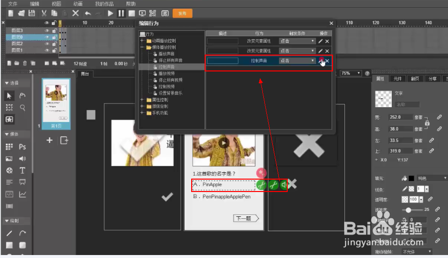
Task: Toggle lock icon of 图层2
Action: click(x=54, y=44)
